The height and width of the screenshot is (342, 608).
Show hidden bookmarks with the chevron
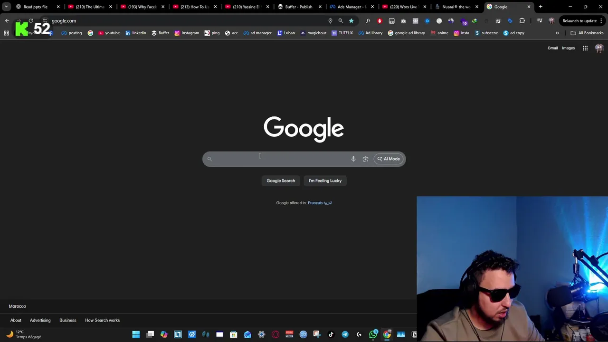click(557, 33)
